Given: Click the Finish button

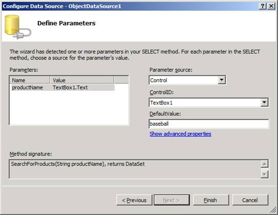Looking at the screenshot, I should 211,200.
